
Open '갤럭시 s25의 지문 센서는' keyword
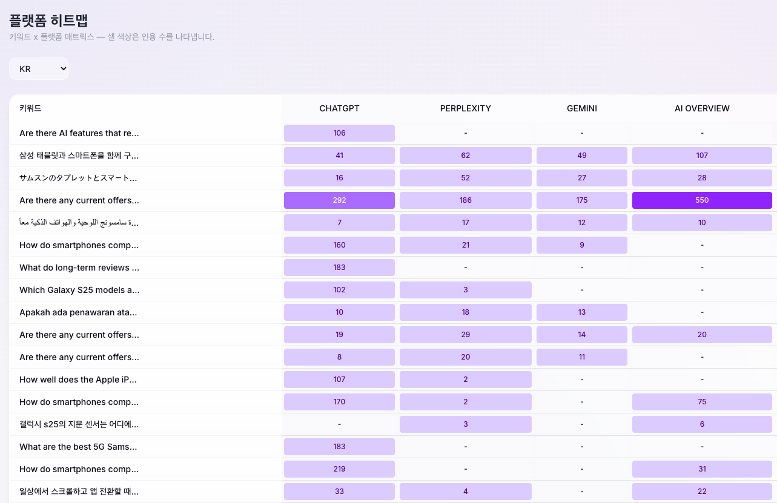pos(79,424)
